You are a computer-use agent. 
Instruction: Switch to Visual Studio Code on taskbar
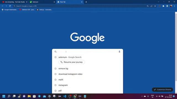click(x=65, y=96)
